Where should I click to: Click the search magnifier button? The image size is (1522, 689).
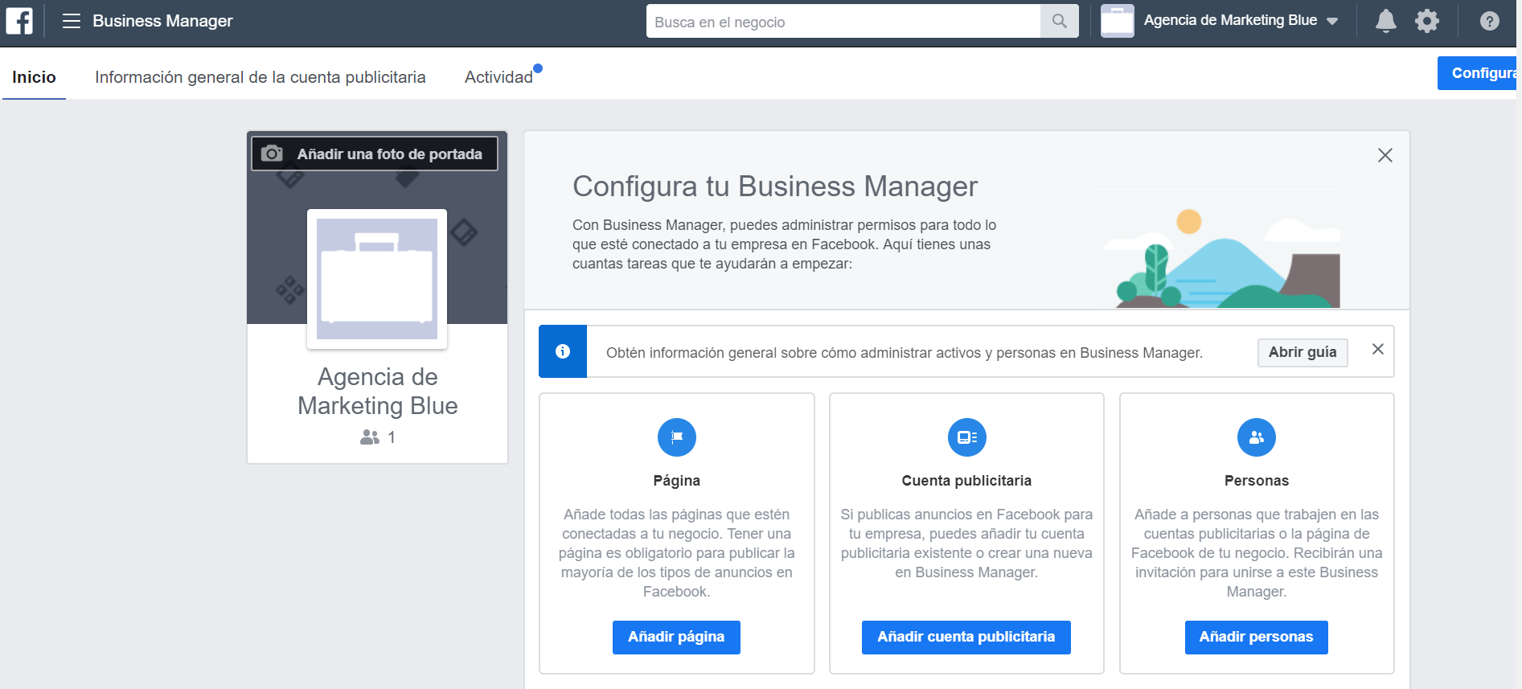tap(1059, 22)
